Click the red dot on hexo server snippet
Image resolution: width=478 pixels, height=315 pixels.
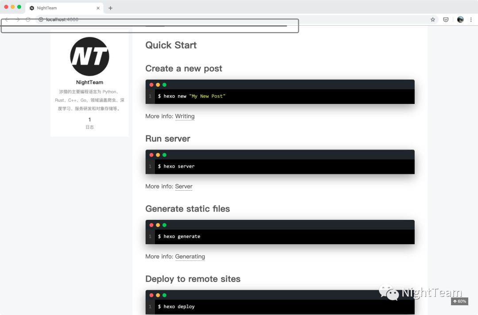[x=150, y=154]
